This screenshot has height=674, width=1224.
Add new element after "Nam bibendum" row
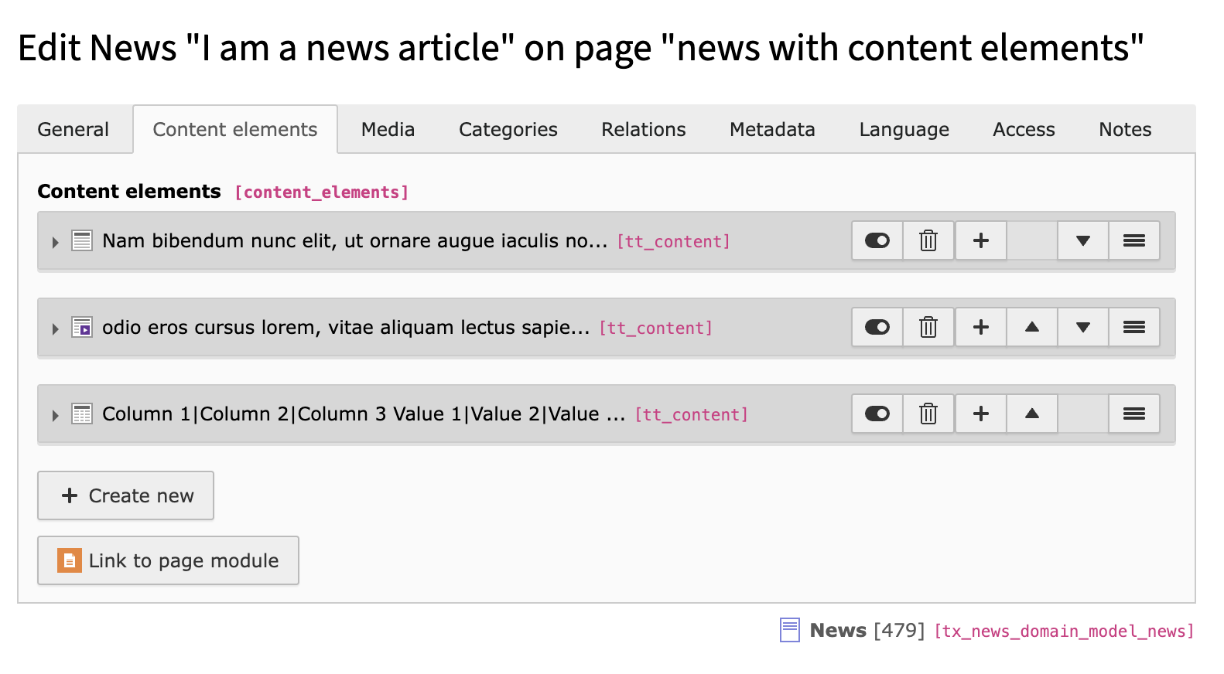[980, 241]
